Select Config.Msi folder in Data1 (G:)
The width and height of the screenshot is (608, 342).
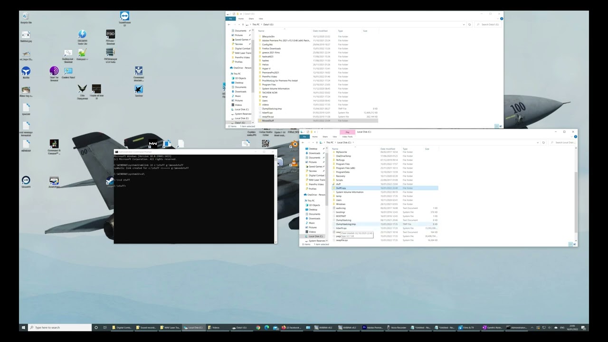[x=267, y=45]
